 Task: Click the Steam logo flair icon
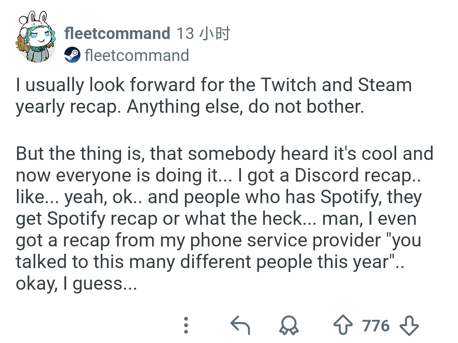72,56
